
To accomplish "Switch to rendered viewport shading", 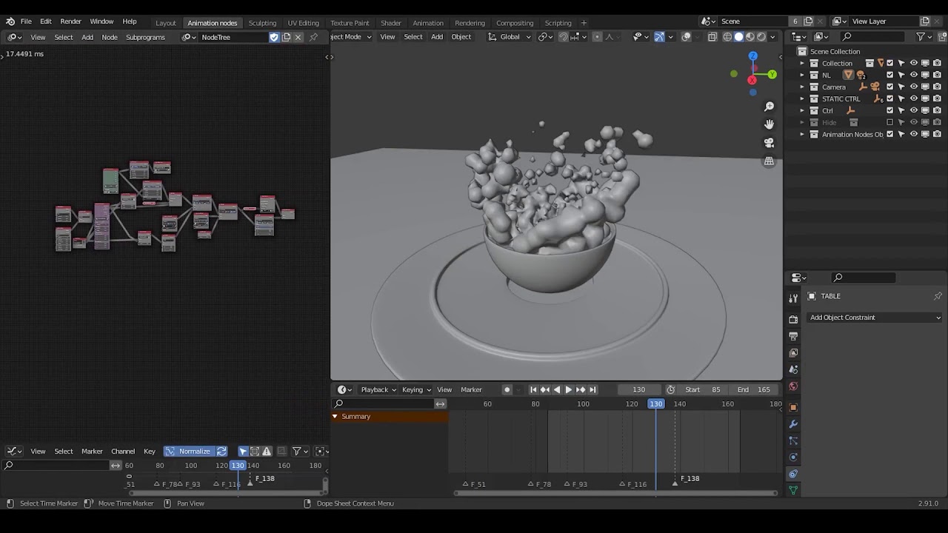I will 761,36.
